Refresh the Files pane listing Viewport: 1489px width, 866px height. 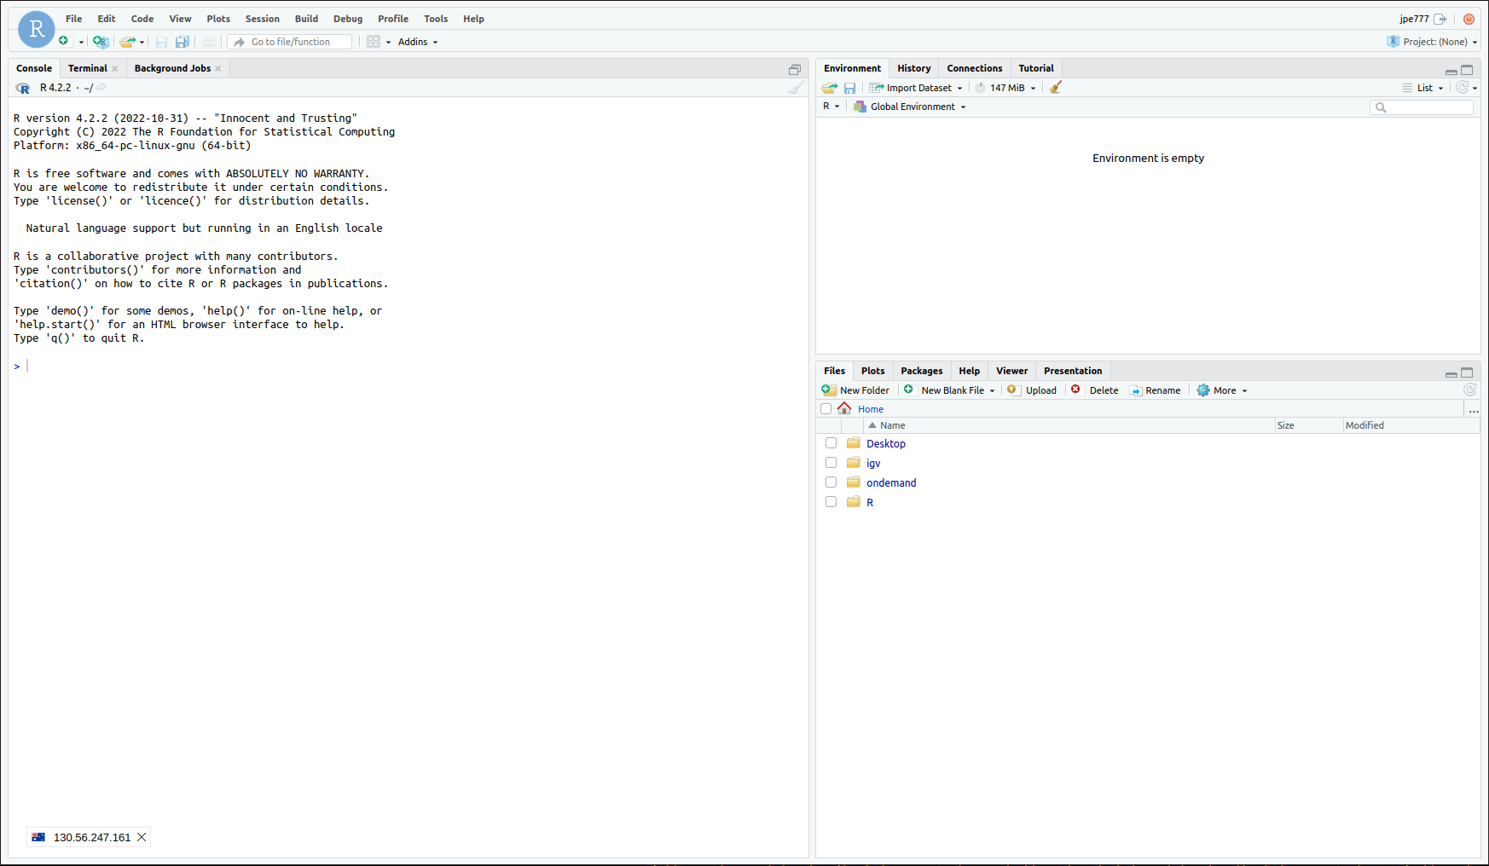tap(1470, 390)
